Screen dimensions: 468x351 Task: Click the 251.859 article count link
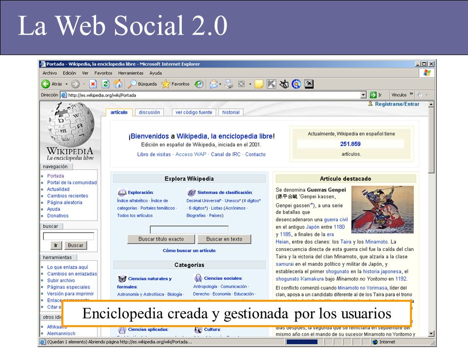tap(350, 144)
